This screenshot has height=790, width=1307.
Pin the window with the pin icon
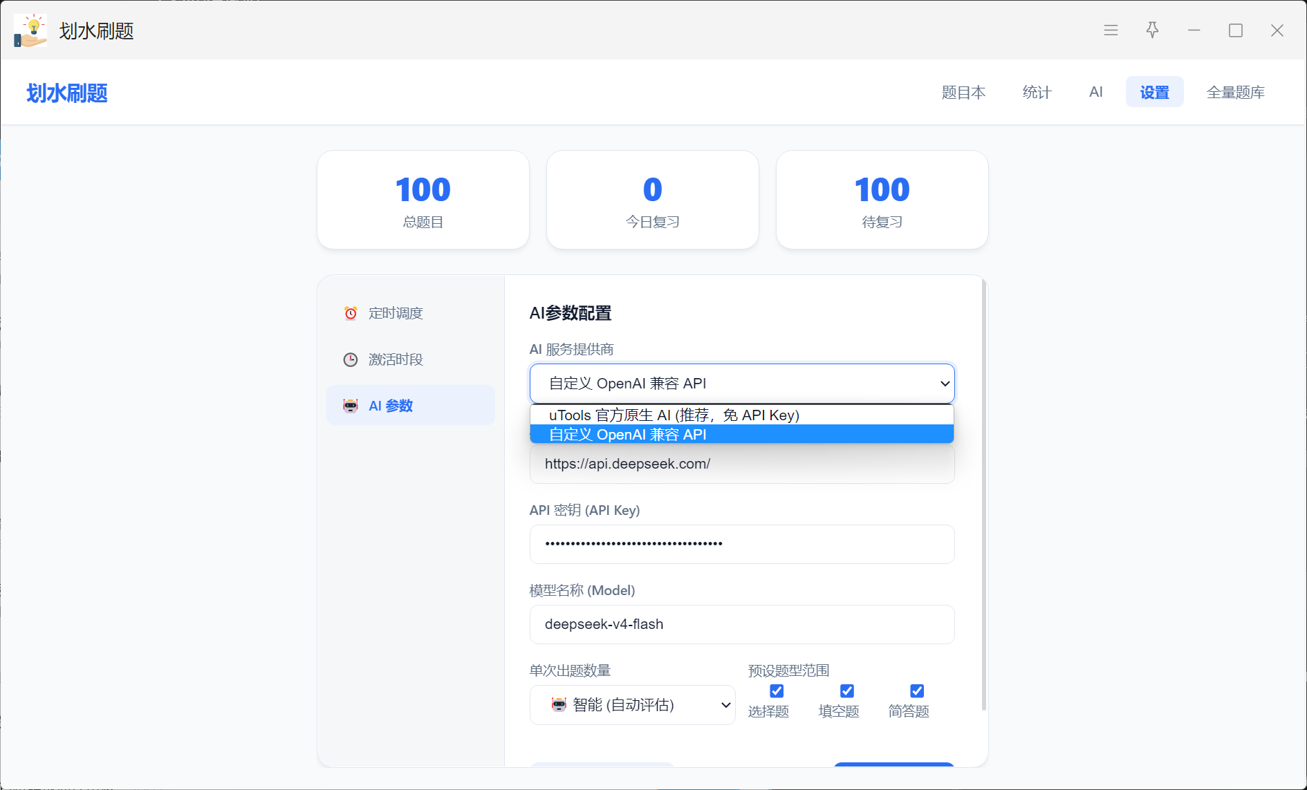[x=1152, y=30]
